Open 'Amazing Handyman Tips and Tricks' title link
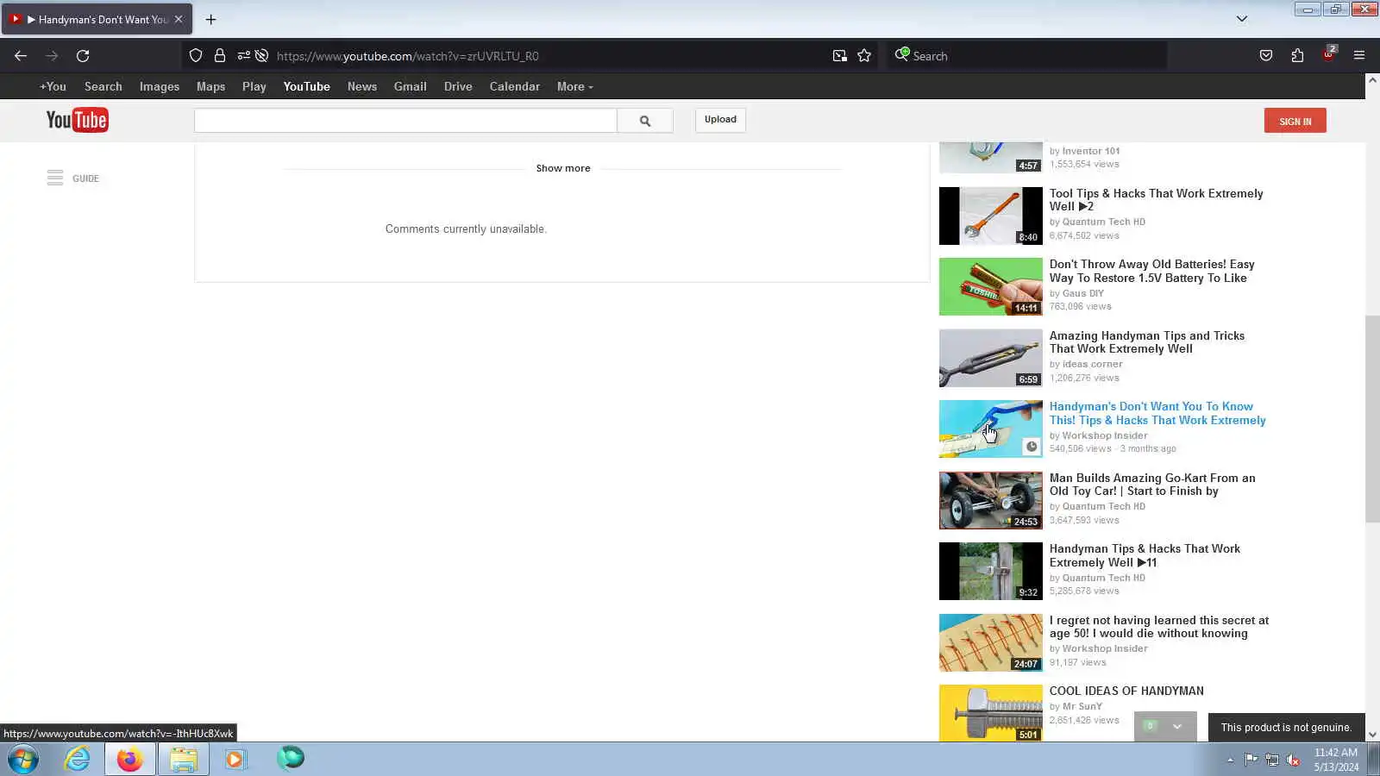 [1147, 342]
